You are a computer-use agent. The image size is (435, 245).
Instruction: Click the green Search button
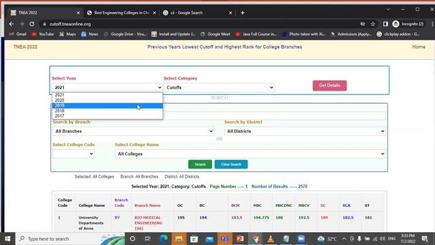(200, 165)
